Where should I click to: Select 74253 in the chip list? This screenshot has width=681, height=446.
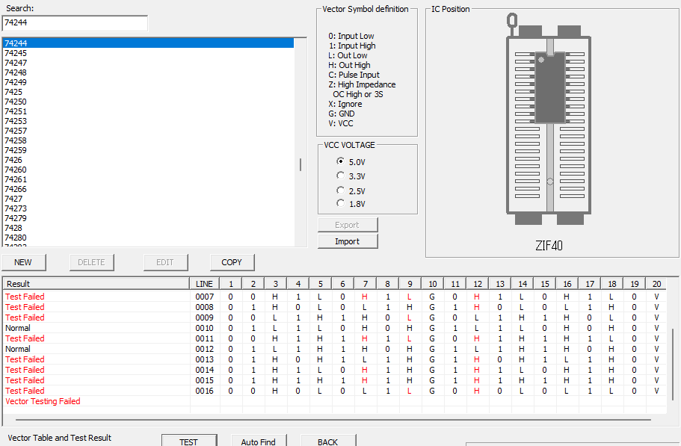tap(148, 121)
